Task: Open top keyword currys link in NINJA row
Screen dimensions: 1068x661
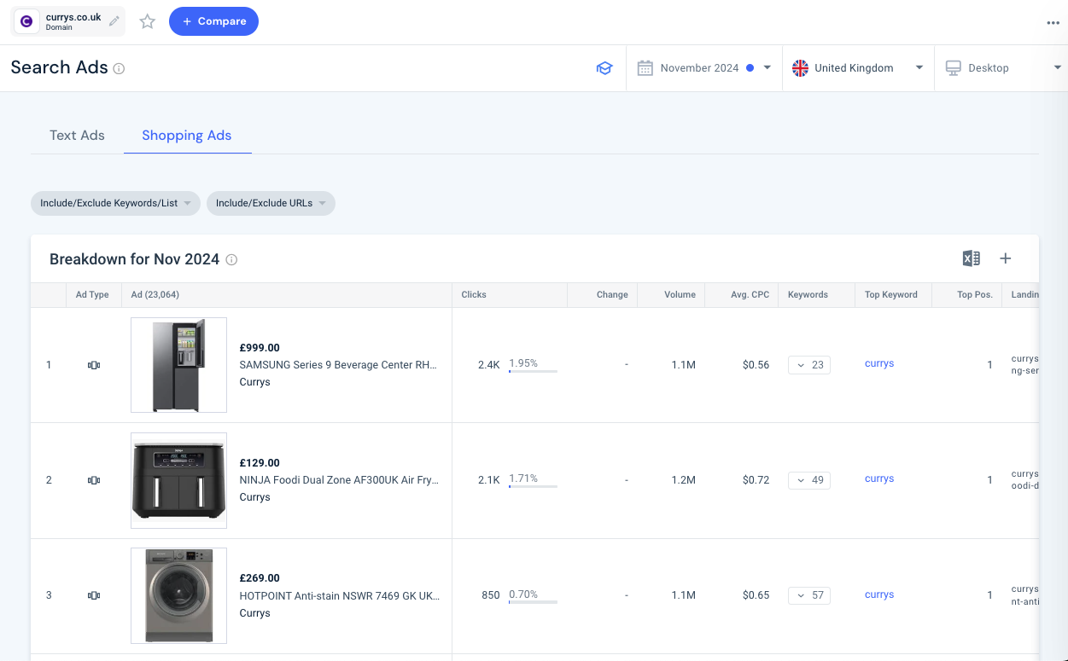Action: [879, 478]
